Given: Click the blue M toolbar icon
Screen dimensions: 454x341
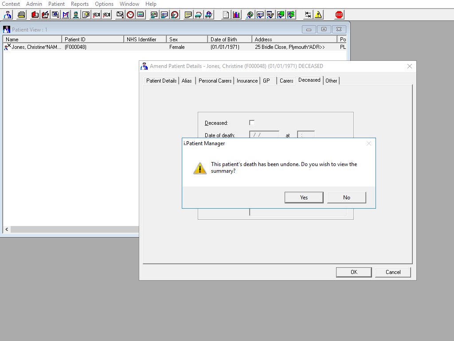Looking at the screenshot, I should pyautogui.click(x=66, y=15).
